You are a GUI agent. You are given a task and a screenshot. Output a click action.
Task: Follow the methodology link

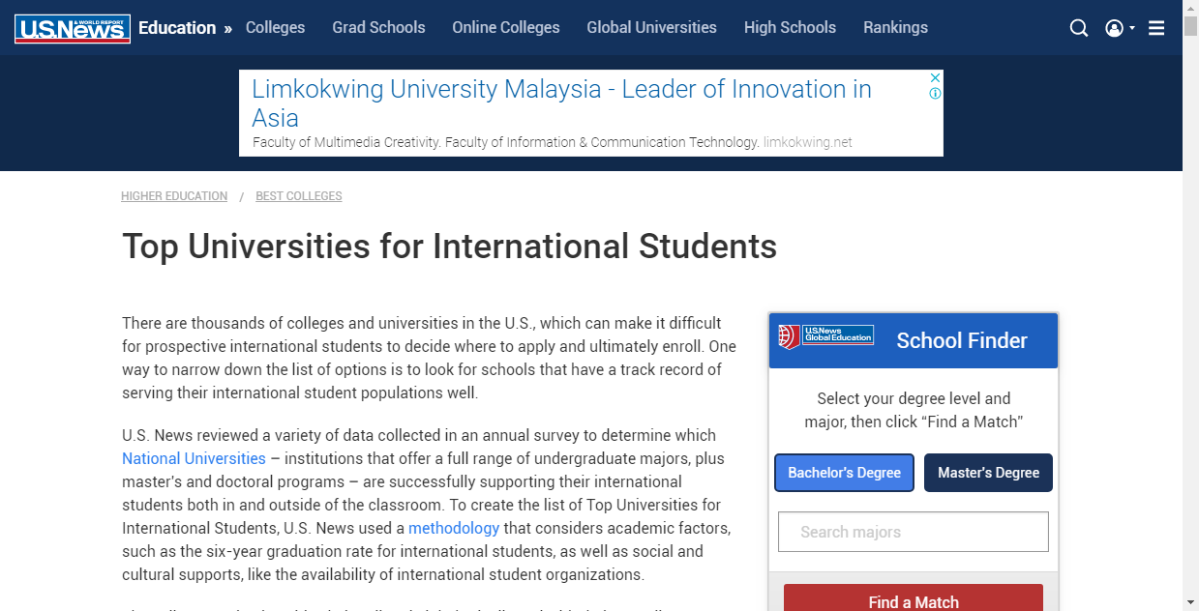pyautogui.click(x=454, y=528)
